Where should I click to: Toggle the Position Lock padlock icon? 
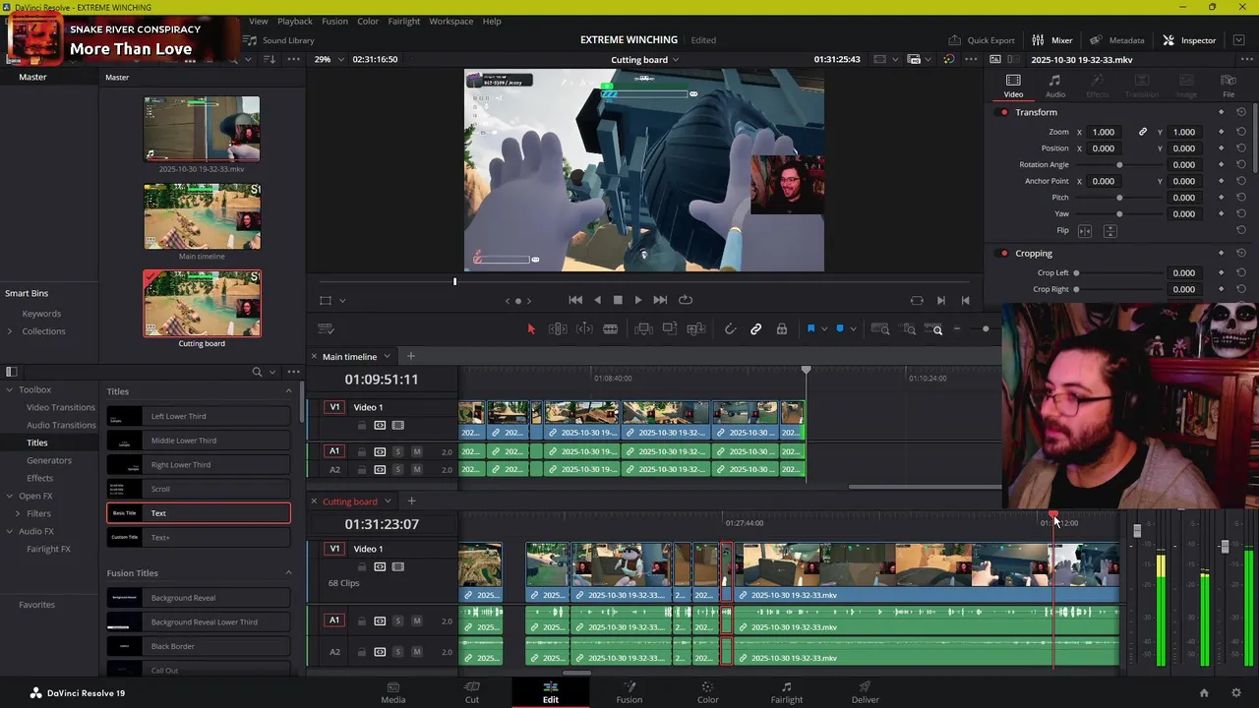(782, 329)
